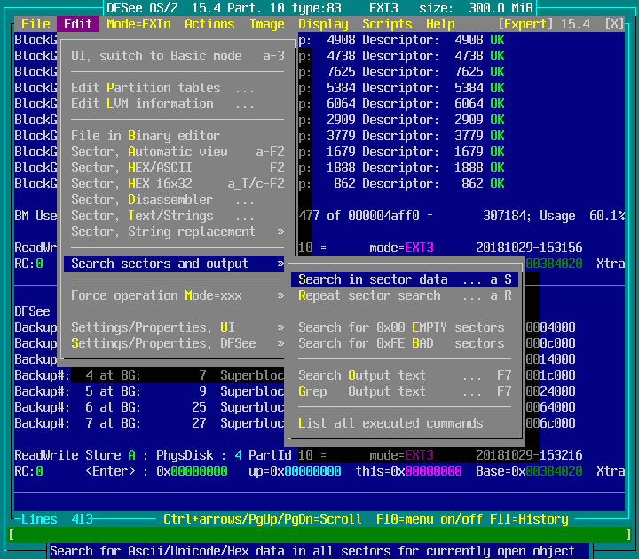Open the Image menu

point(266,24)
